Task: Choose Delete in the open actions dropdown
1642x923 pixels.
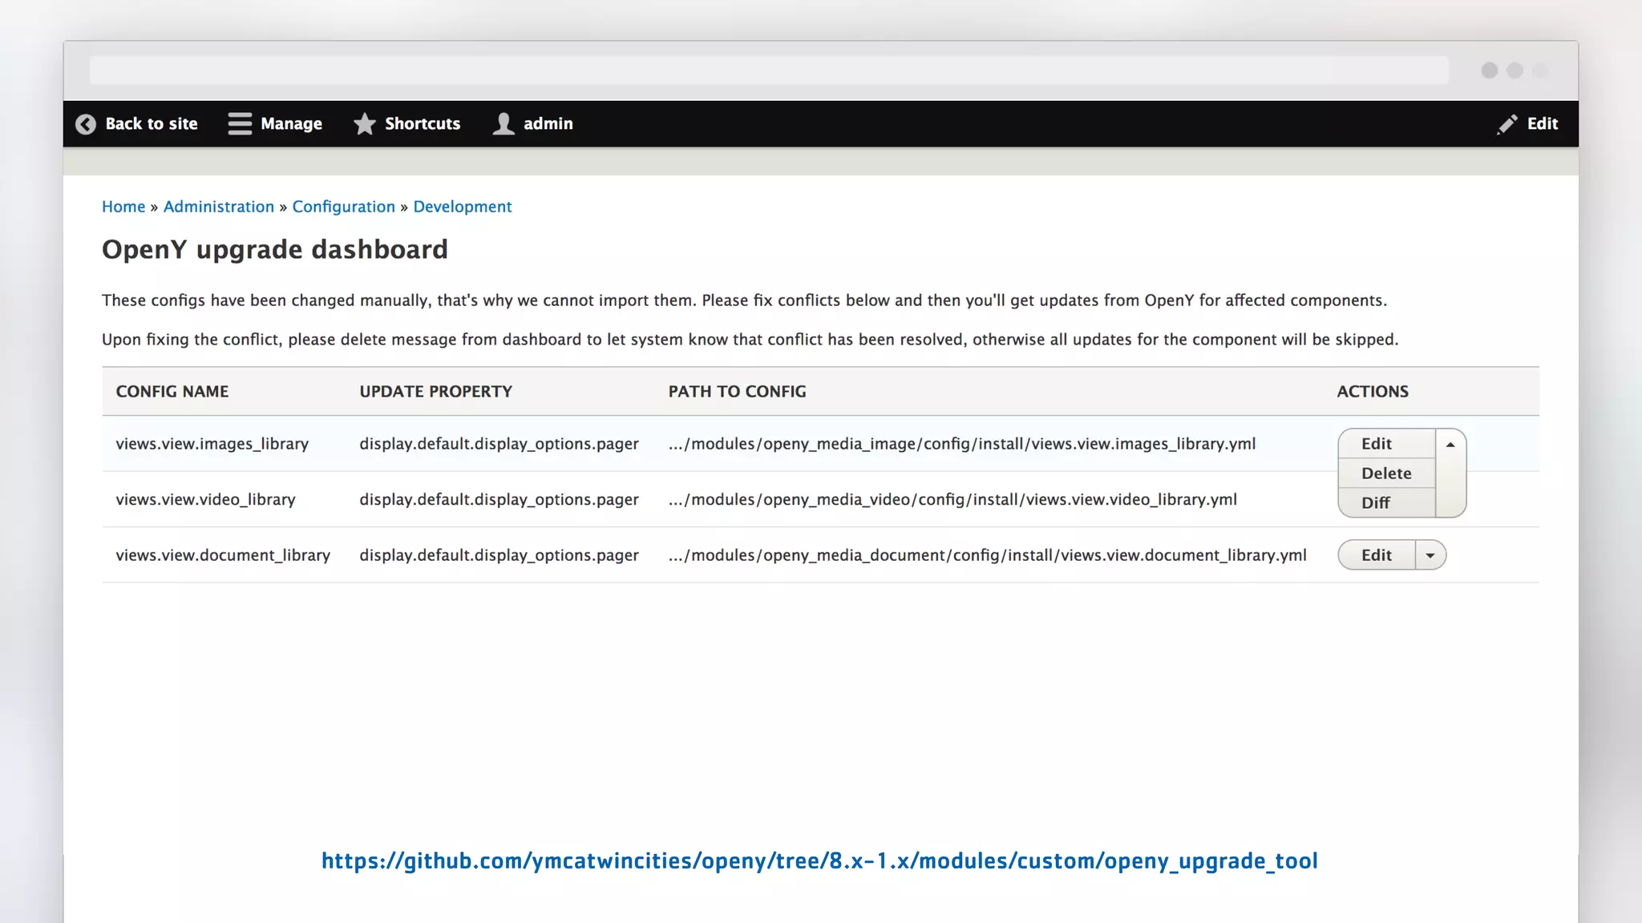Action: 1387,474
